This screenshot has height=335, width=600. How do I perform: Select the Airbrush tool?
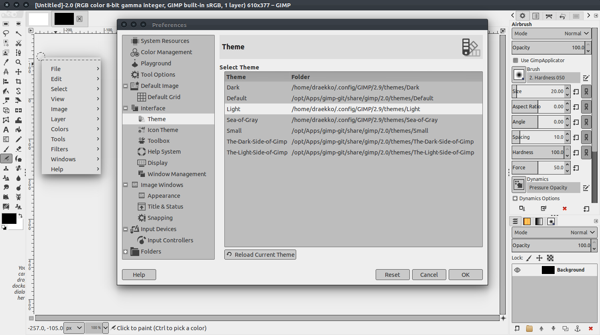(x=6, y=158)
